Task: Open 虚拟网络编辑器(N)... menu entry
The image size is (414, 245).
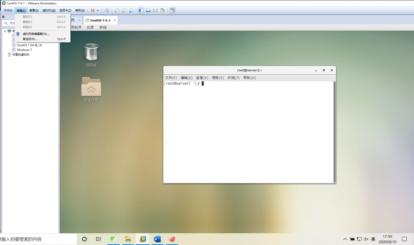Action: pyautogui.click(x=36, y=34)
